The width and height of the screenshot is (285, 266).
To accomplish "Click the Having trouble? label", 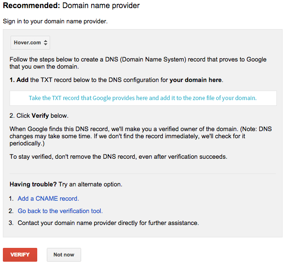I will pyautogui.click(x=33, y=184).
